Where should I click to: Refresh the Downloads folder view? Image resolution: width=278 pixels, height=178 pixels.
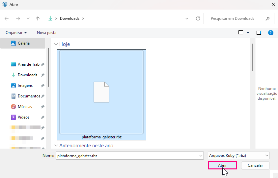click(x=198, y=18)
